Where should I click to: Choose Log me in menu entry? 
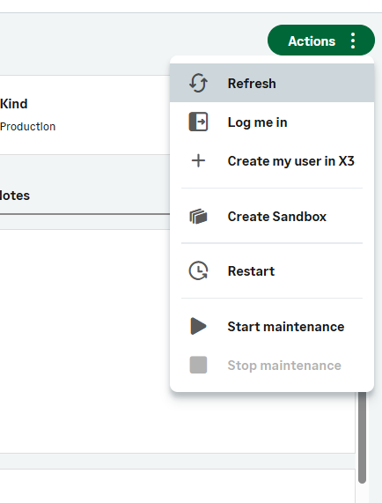pos(272,122)
